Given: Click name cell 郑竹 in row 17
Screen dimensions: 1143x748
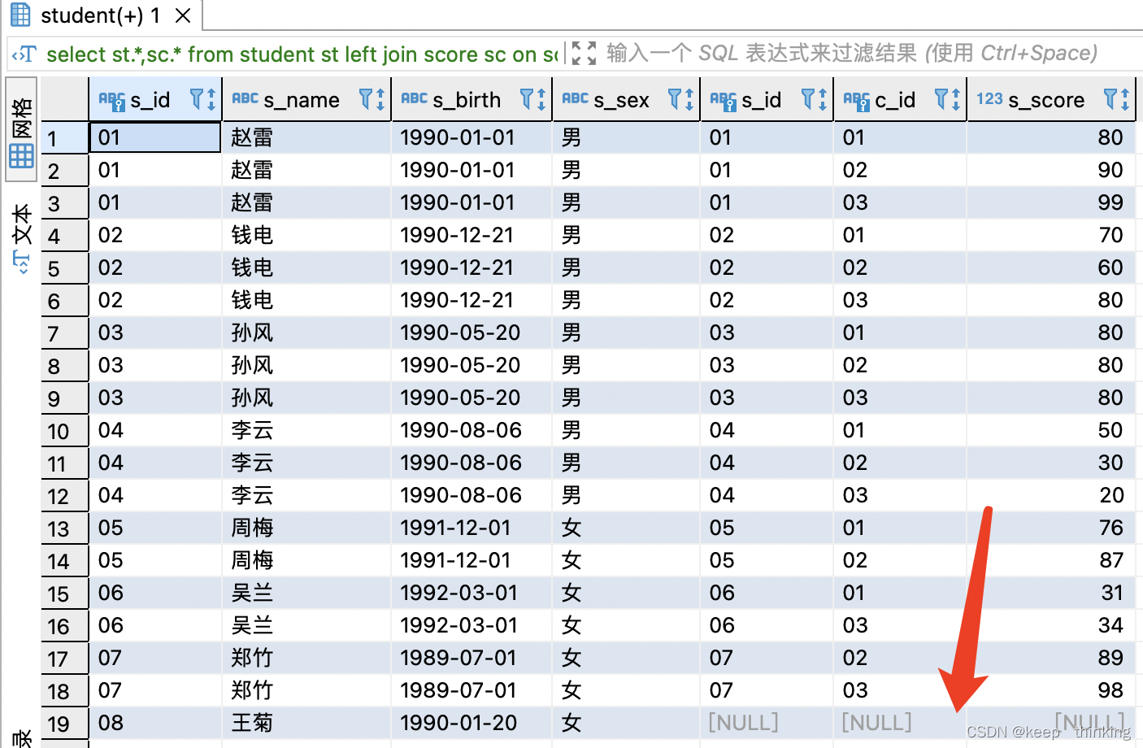Looking at the screenshot, I should (x=306, y=658).
